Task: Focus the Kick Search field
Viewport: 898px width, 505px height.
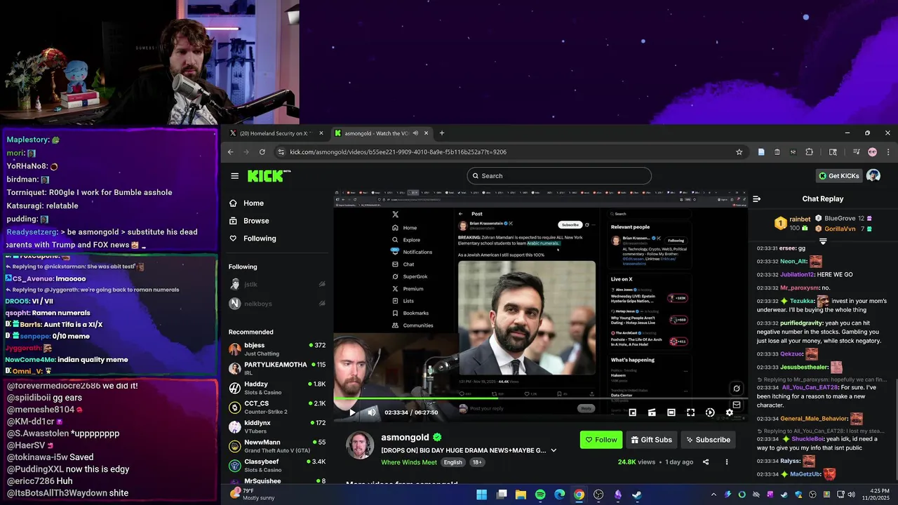Action: tap(559, 176)
